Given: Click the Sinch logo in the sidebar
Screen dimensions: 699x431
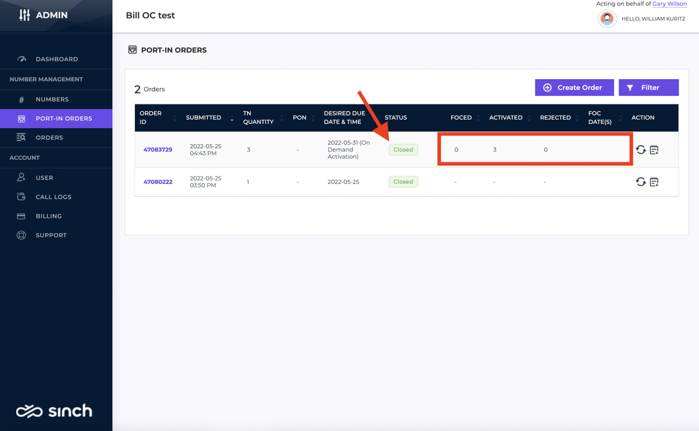Looking at the screenshot, I should pyautogui.click(x=54, y=411).
